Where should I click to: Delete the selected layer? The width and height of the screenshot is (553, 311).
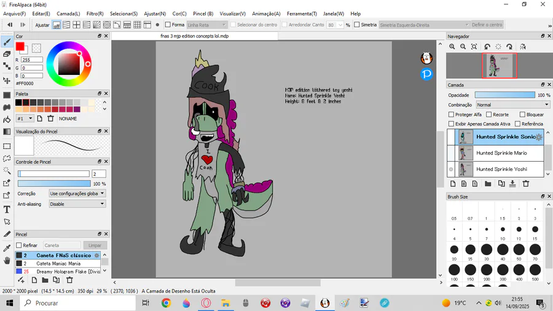526,184
